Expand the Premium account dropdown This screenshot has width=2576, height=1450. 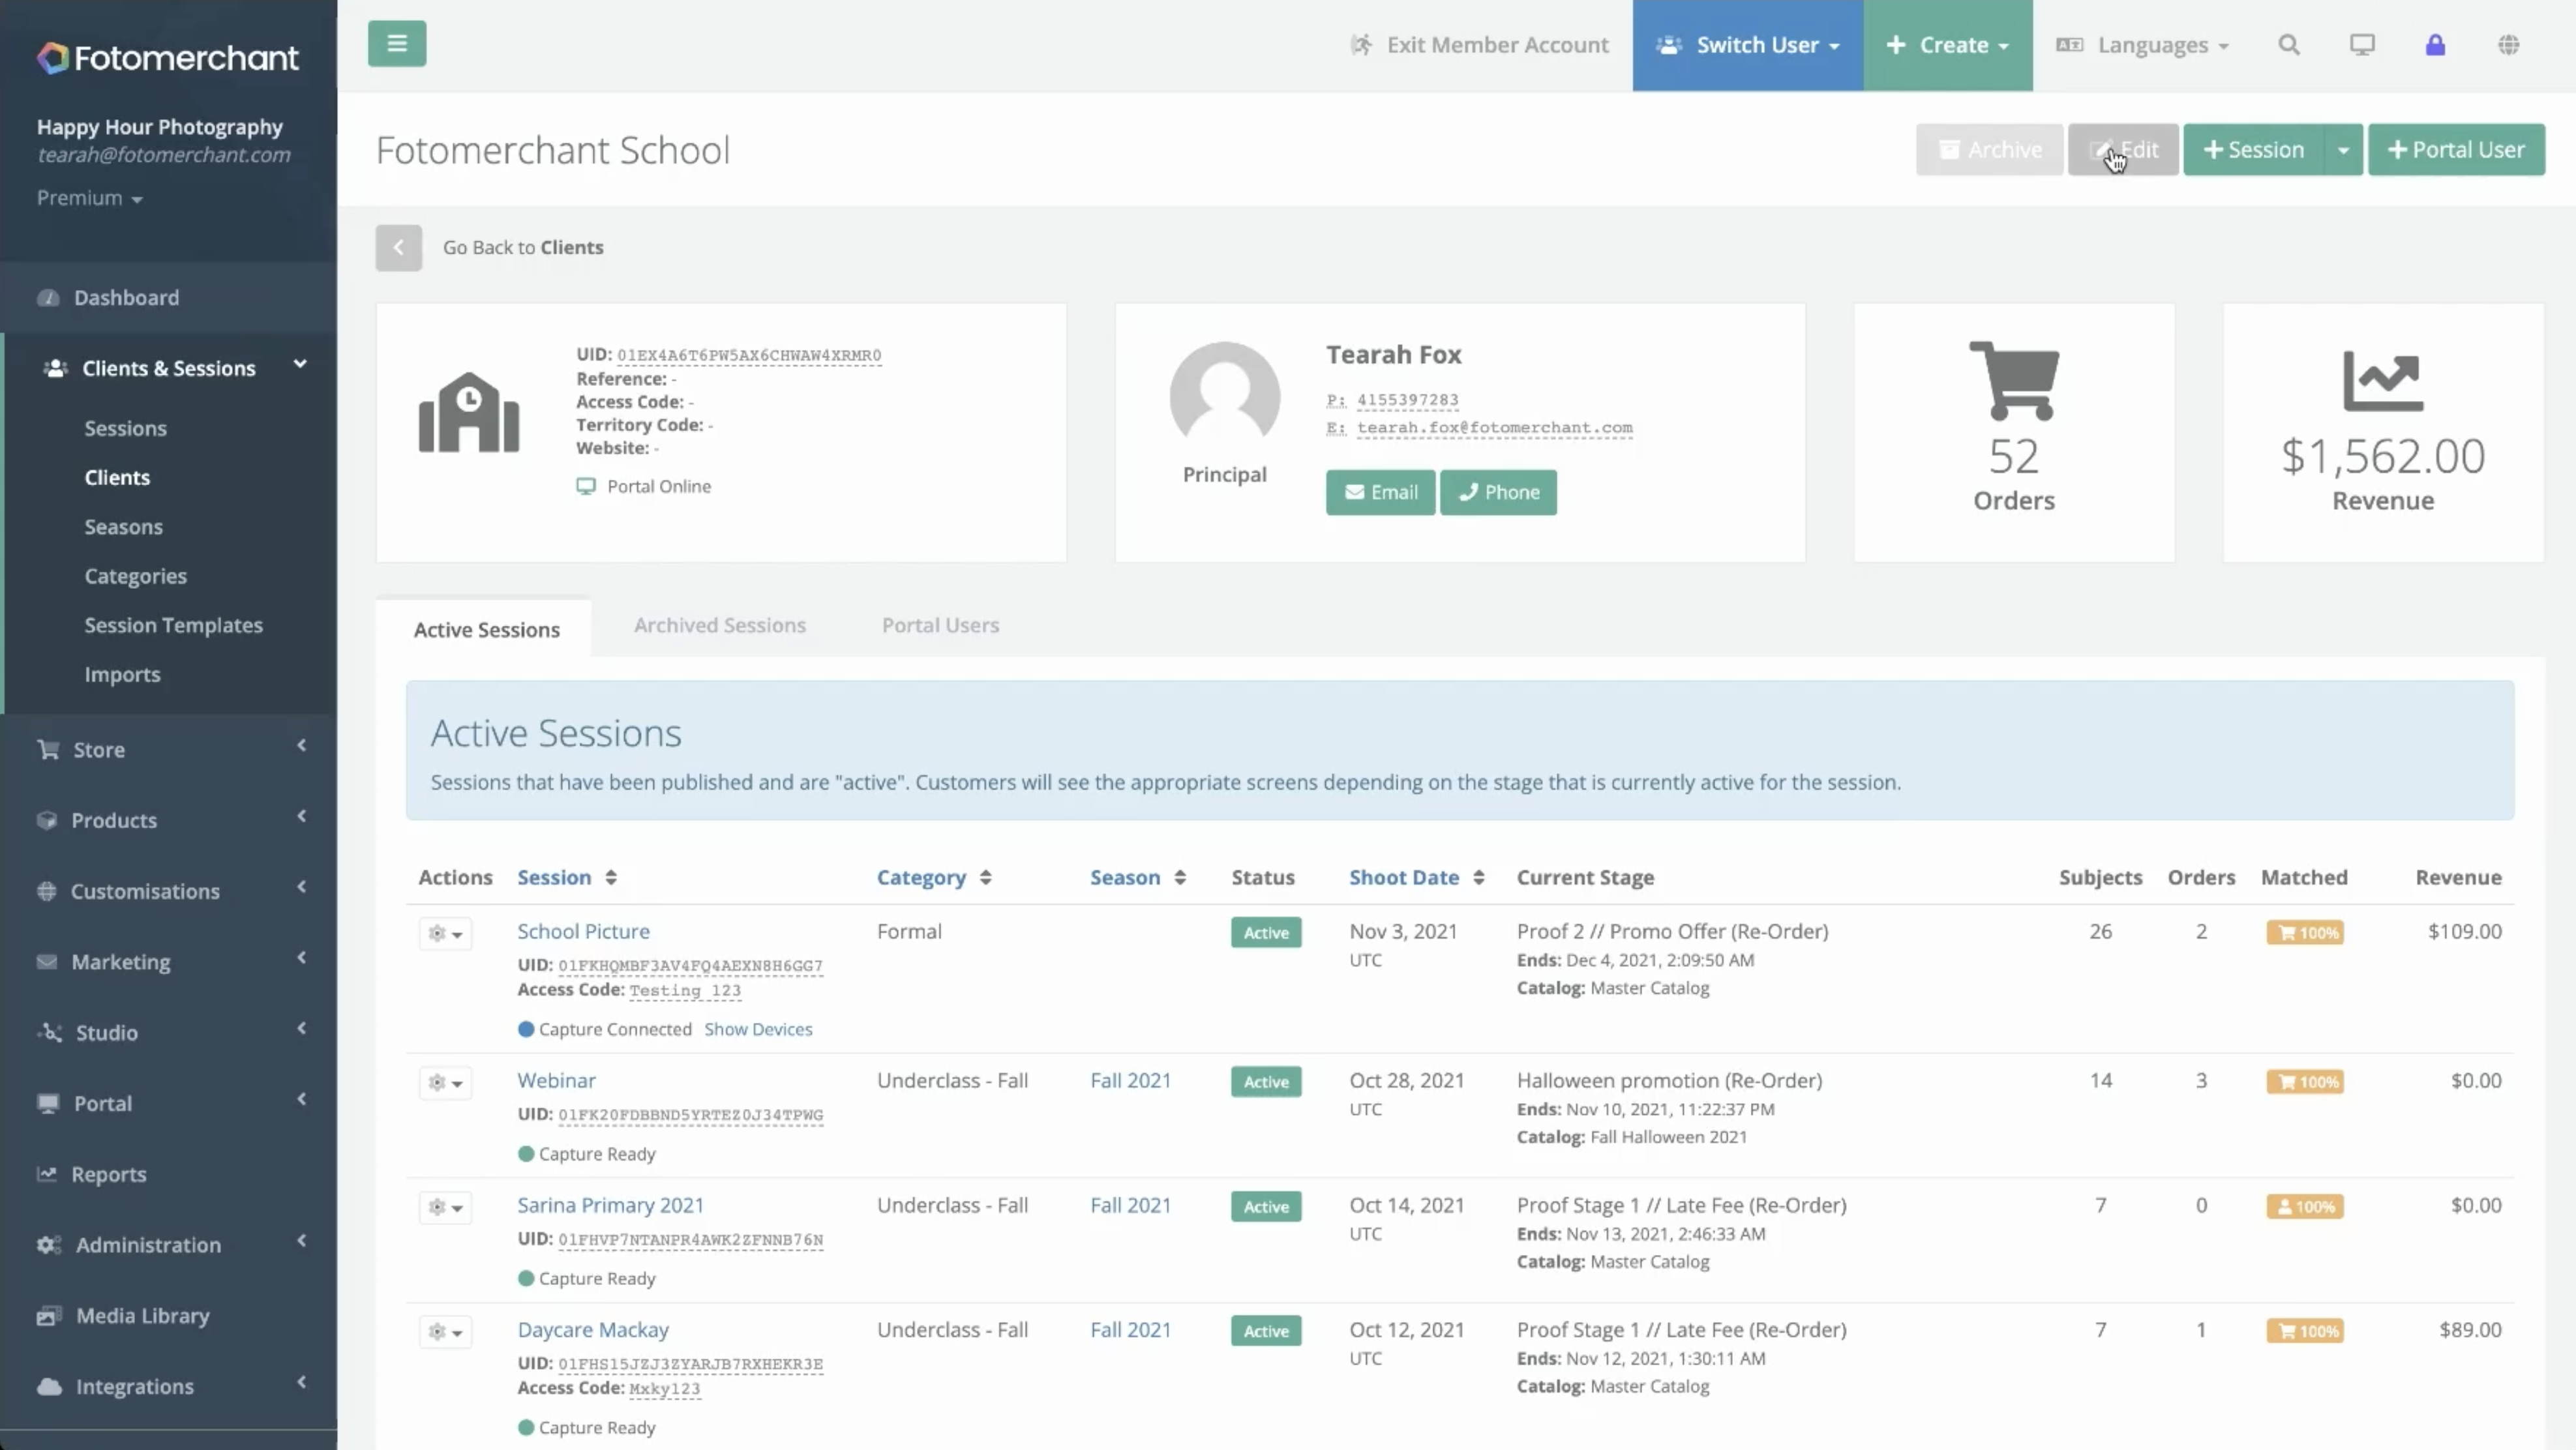click(90, 198)
